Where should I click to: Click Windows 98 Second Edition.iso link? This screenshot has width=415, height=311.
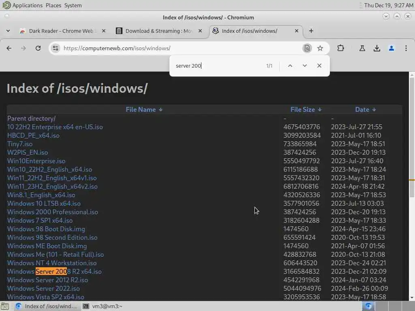pyautogui.click(x=52, y=237)
